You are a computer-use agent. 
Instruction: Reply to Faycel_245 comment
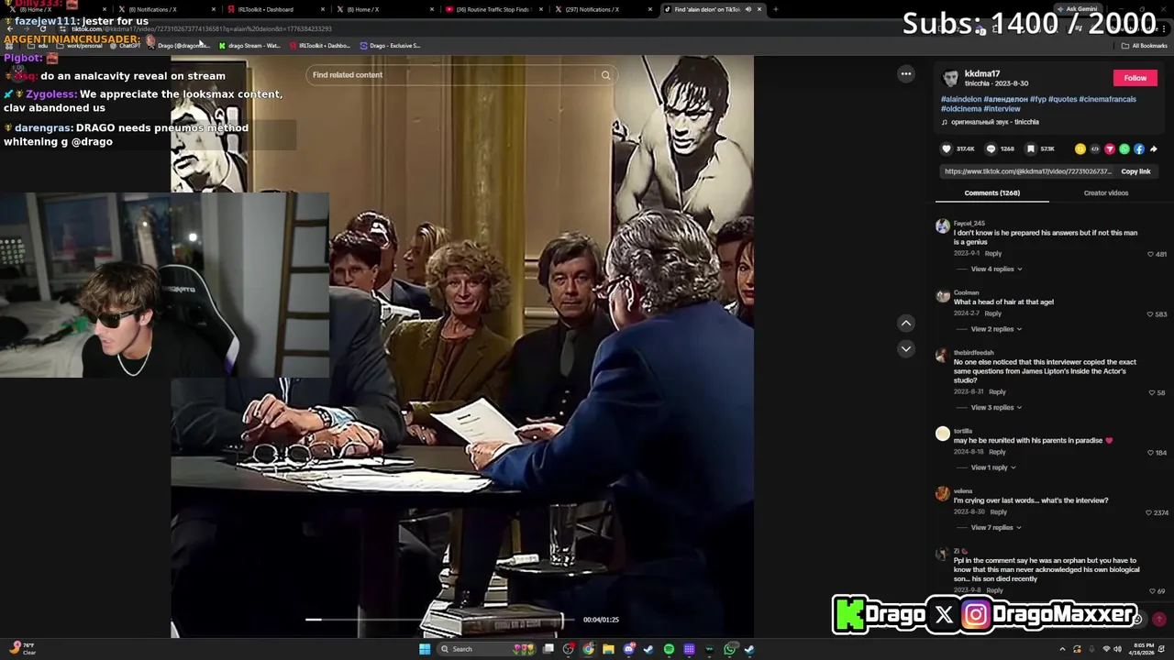point(993,254)
